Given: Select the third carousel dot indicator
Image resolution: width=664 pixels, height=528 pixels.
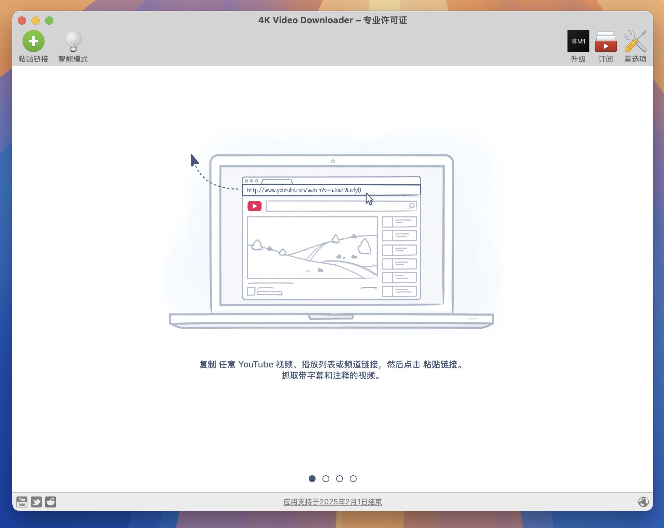Looking at the screenshot, I should [339, 478].
